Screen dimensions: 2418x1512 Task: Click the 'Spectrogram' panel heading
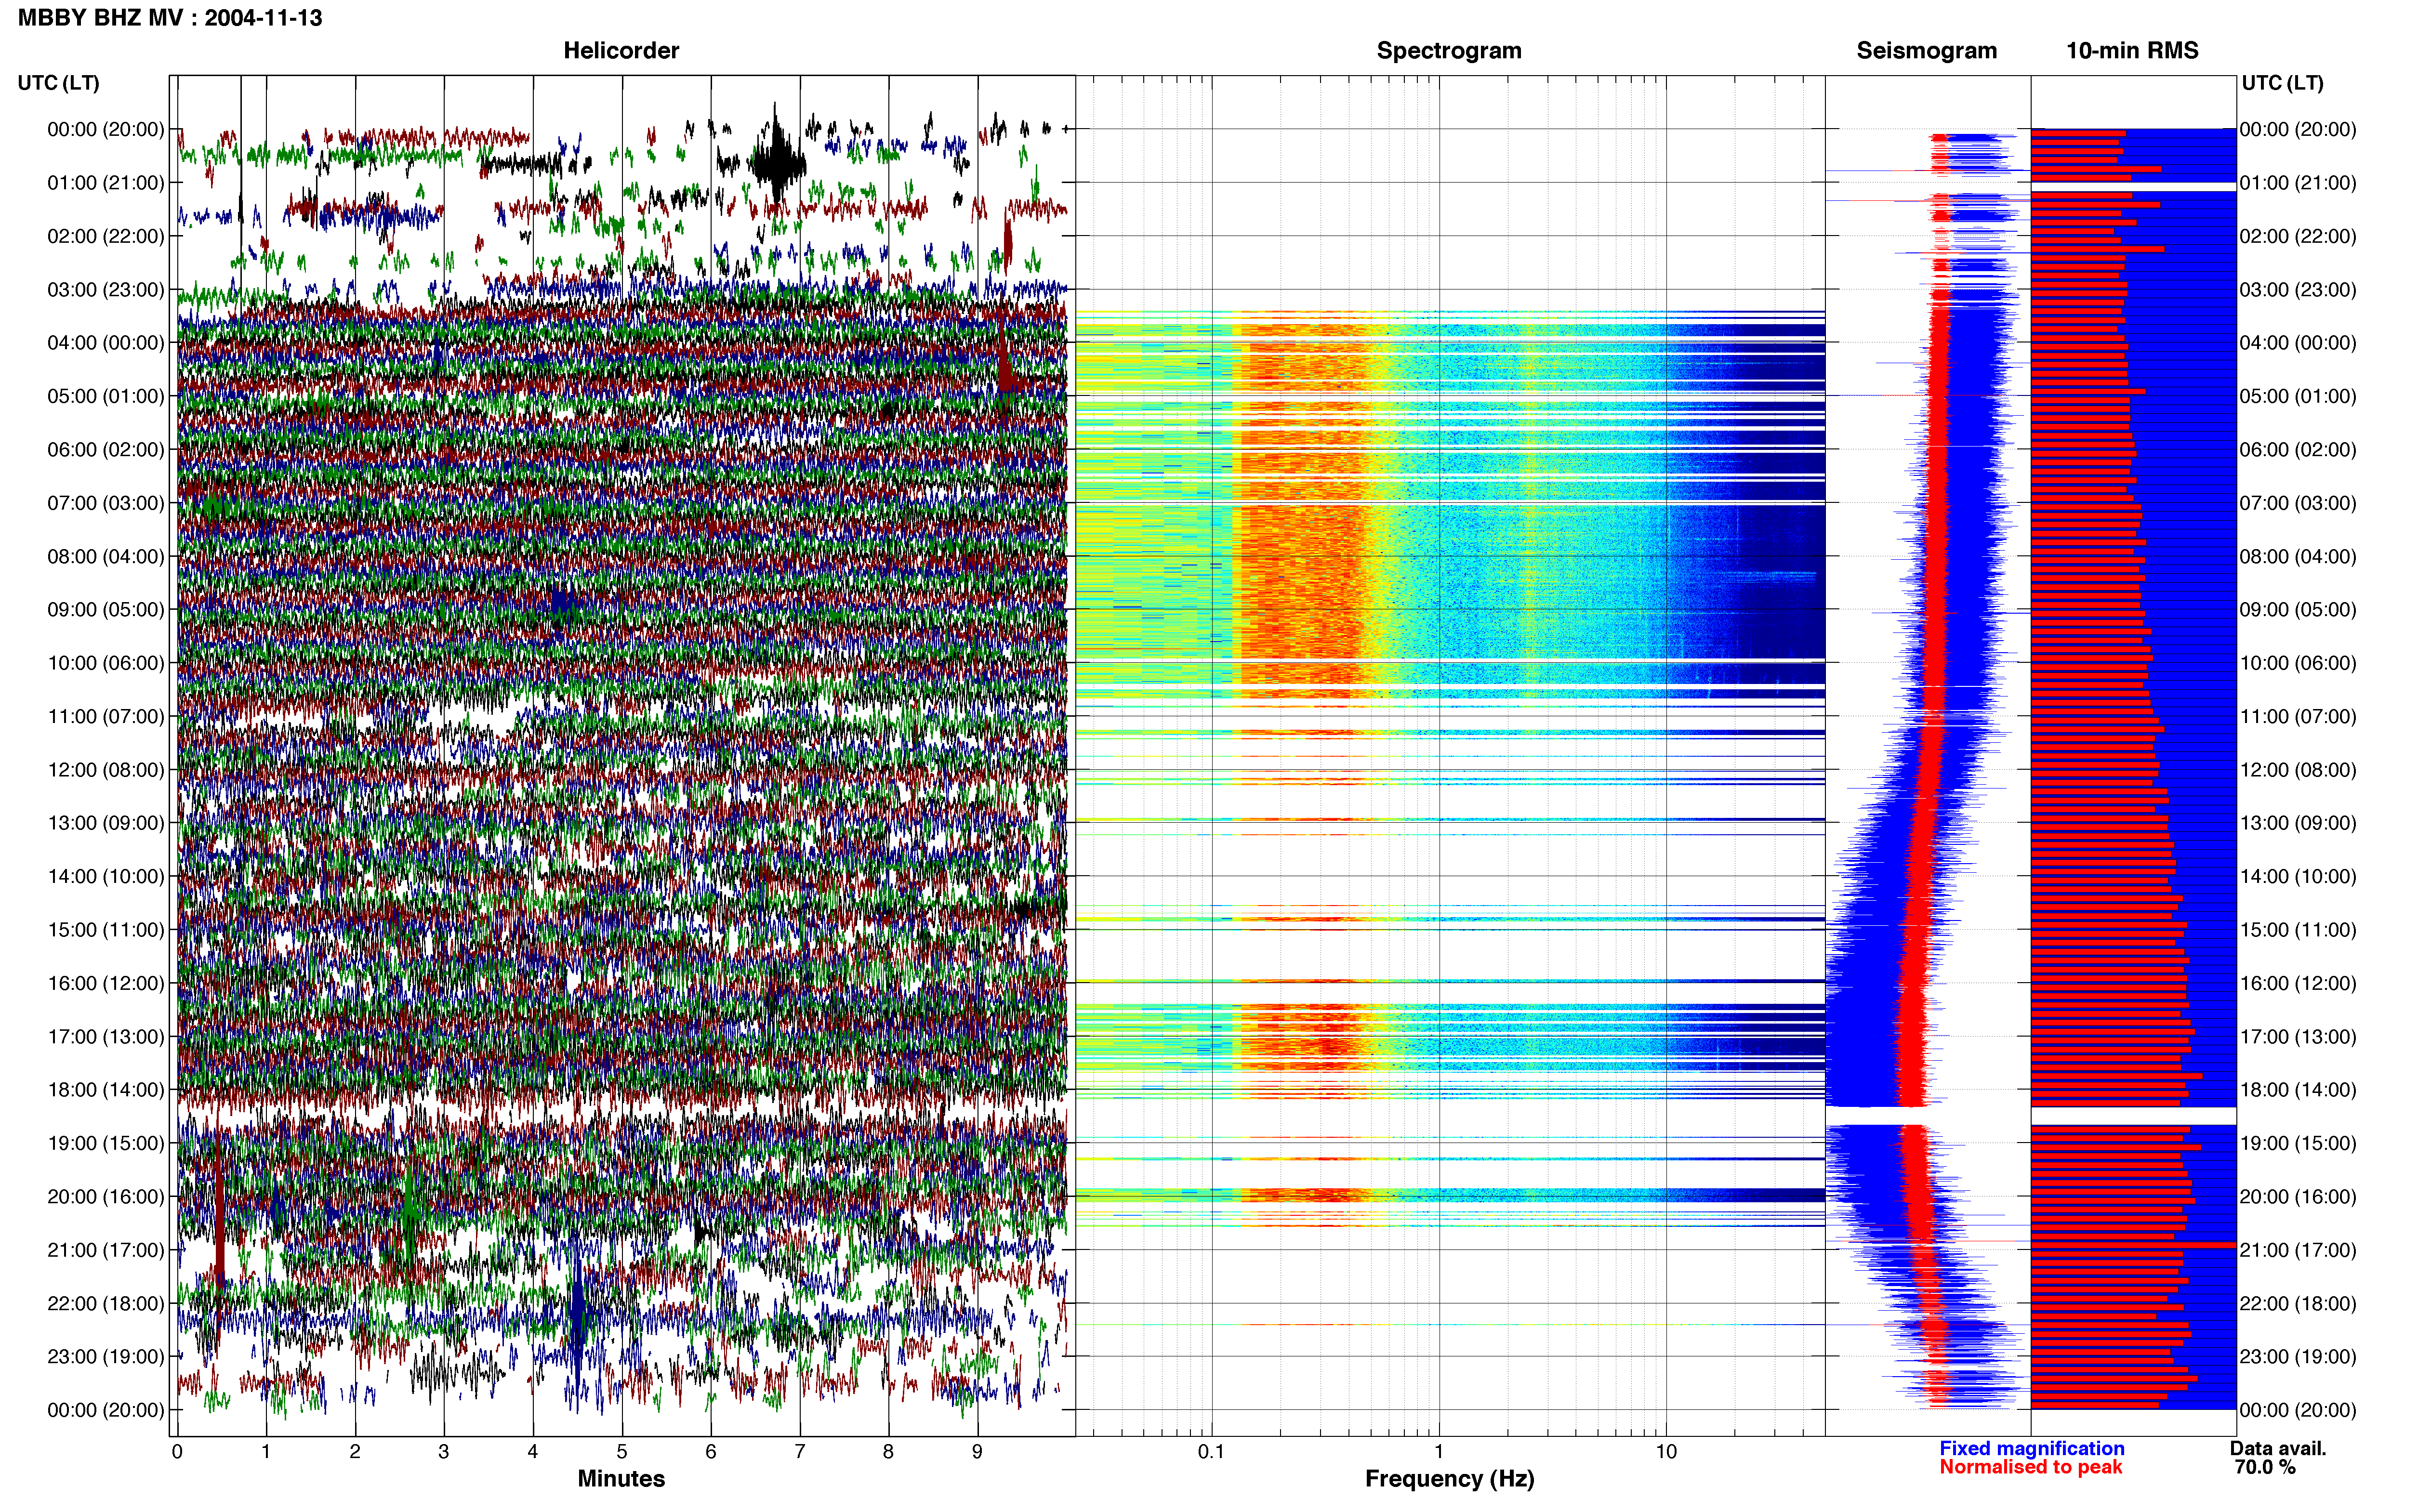tap(1449, 51)
